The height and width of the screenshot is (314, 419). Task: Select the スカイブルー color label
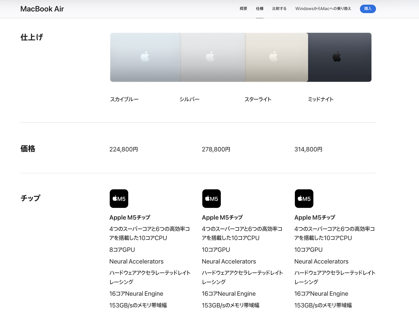coord(124,99)
